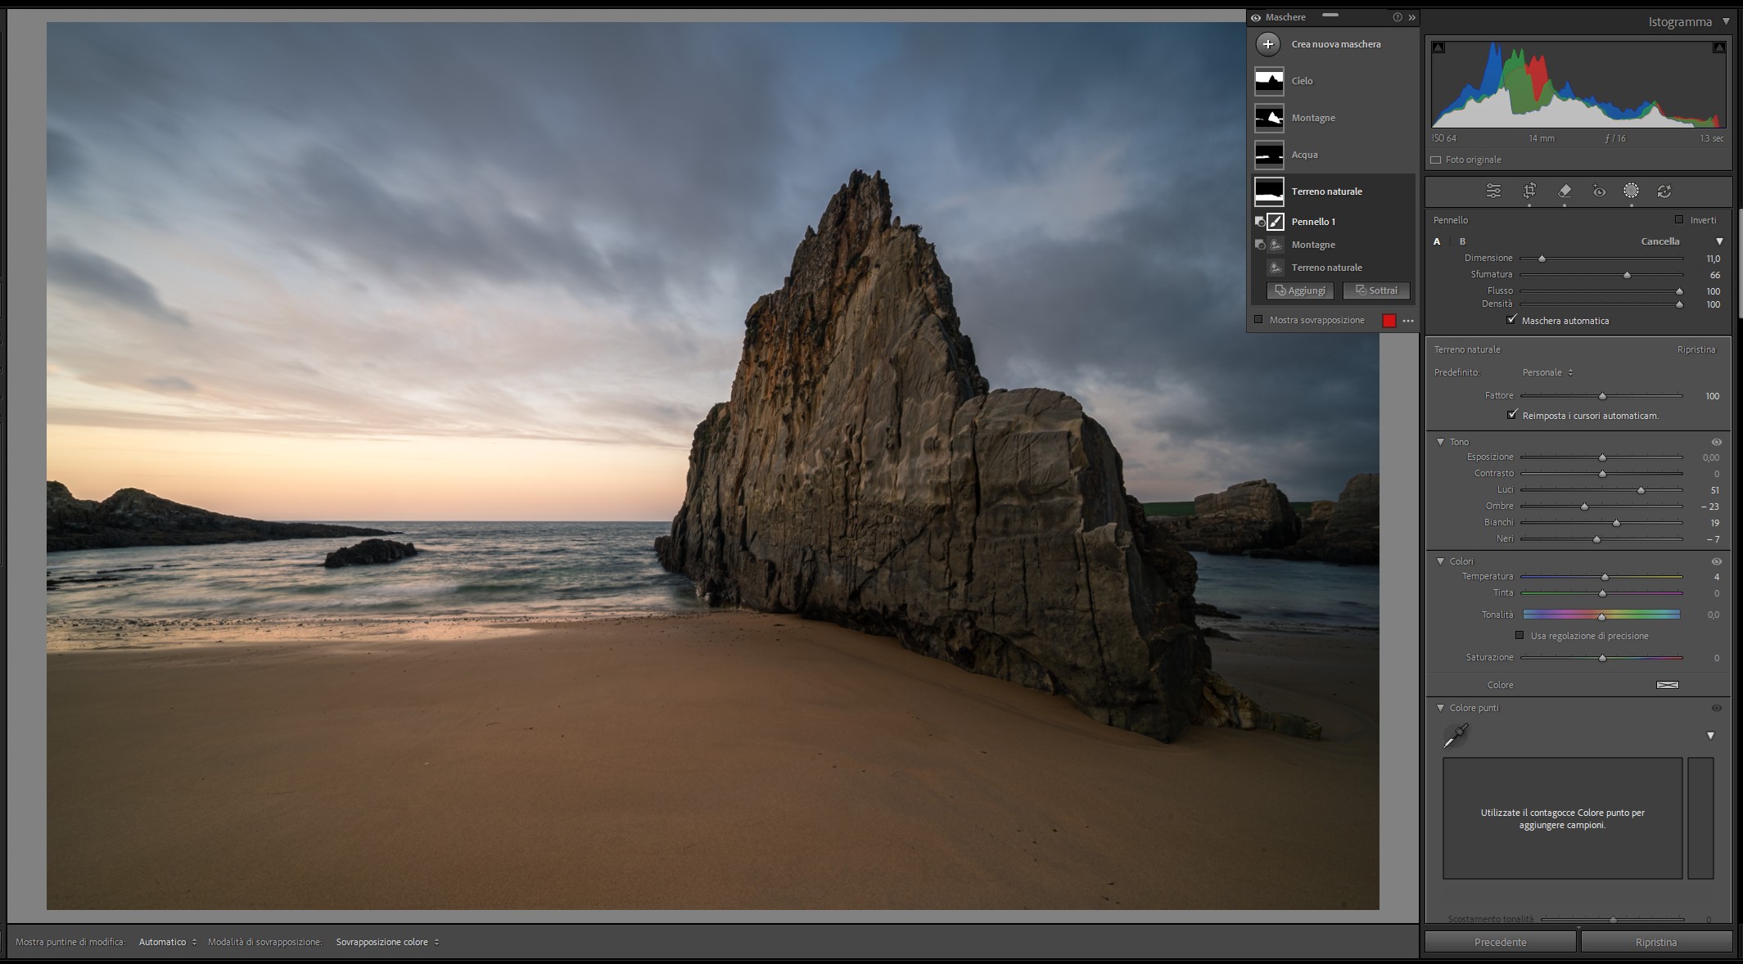Open the circular-arrows tool icon right of Masking

click(x=1664, y=191)
